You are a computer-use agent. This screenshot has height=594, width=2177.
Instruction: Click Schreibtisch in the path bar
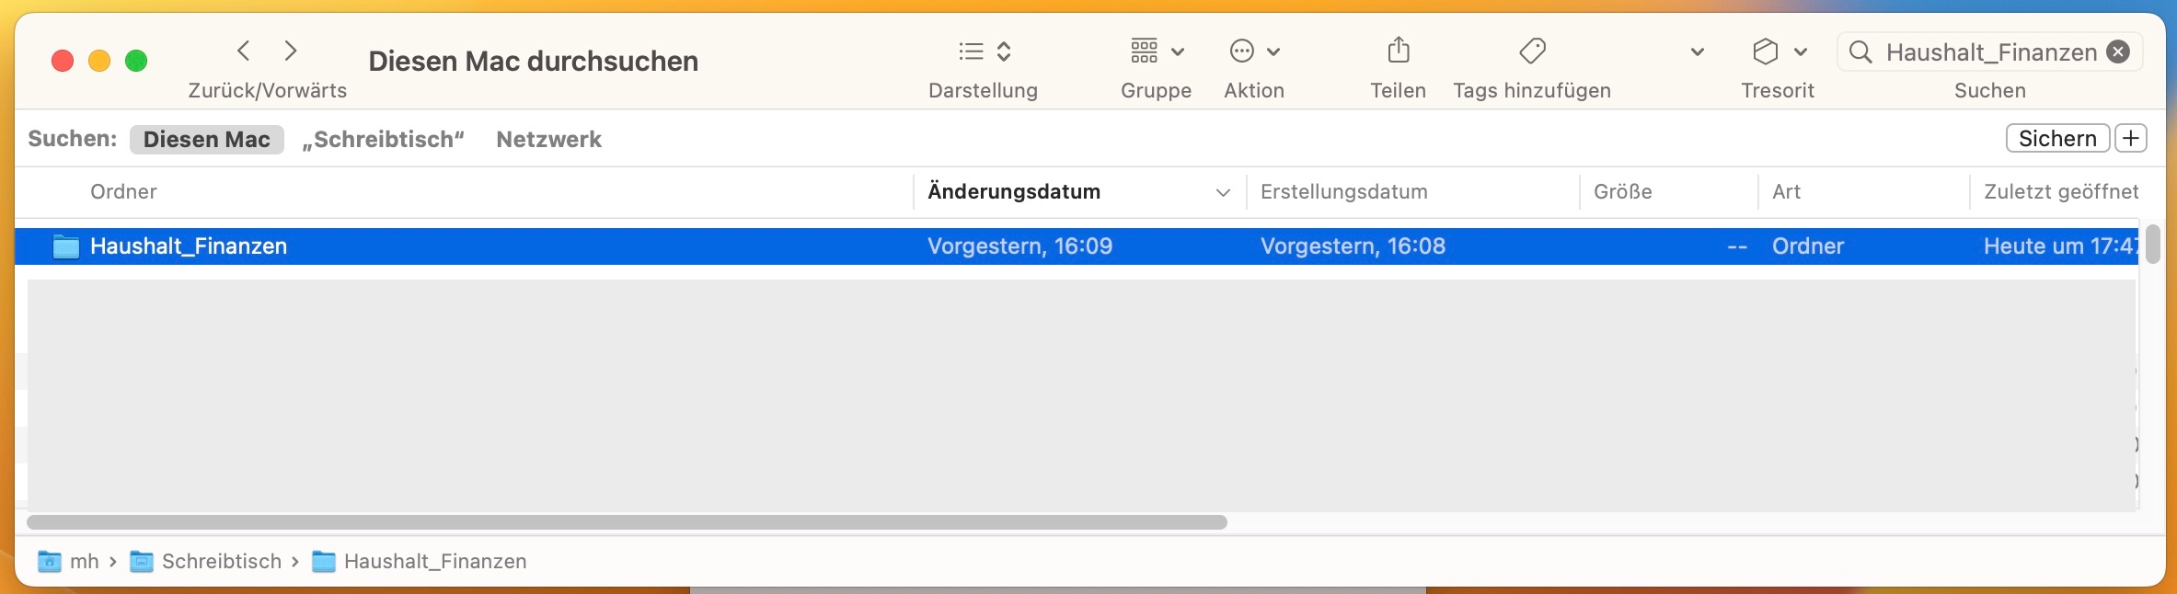click(x=221, y=562)
